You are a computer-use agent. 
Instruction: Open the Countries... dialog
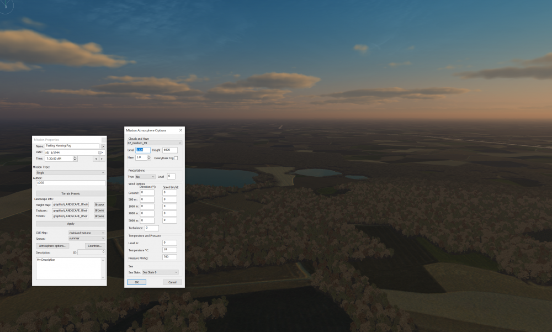point(95,245)
